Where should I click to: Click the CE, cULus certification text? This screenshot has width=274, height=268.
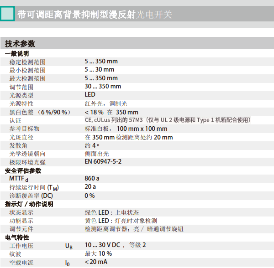pos(167,120)
